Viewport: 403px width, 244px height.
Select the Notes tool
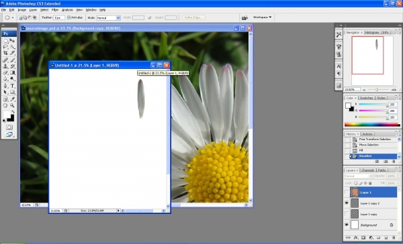pyautogui.click(x=5, y=99)
